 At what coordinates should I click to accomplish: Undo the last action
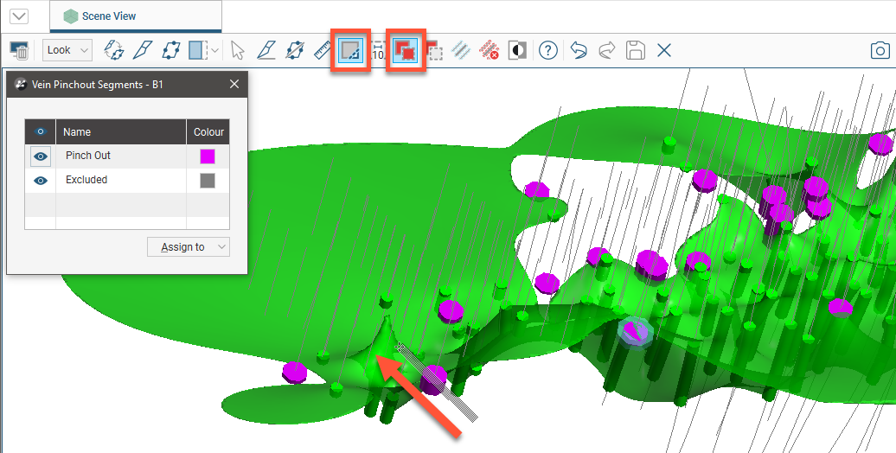(x=579, y=50)
